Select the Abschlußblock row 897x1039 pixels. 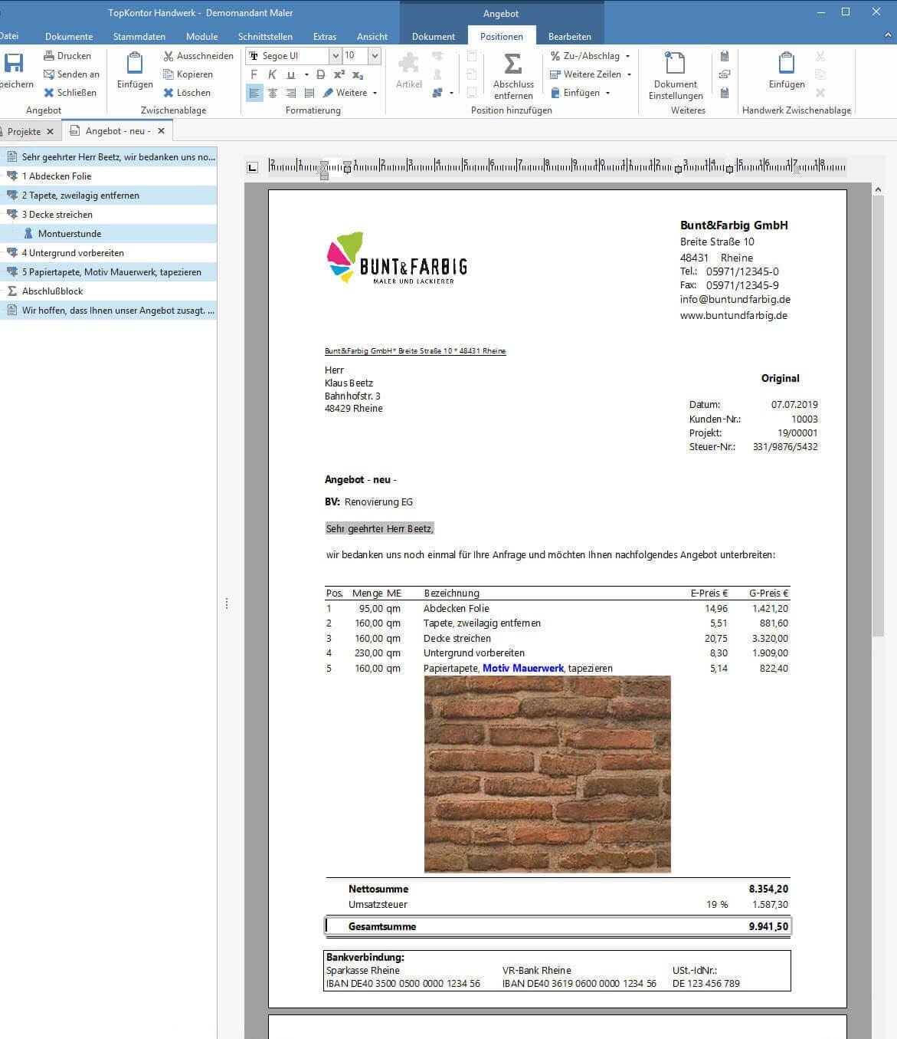pyautogui.click(x=108, y=291)
